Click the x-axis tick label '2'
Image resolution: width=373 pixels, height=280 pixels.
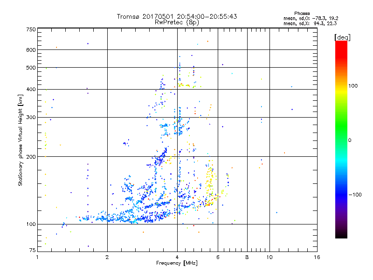point(107,257)
